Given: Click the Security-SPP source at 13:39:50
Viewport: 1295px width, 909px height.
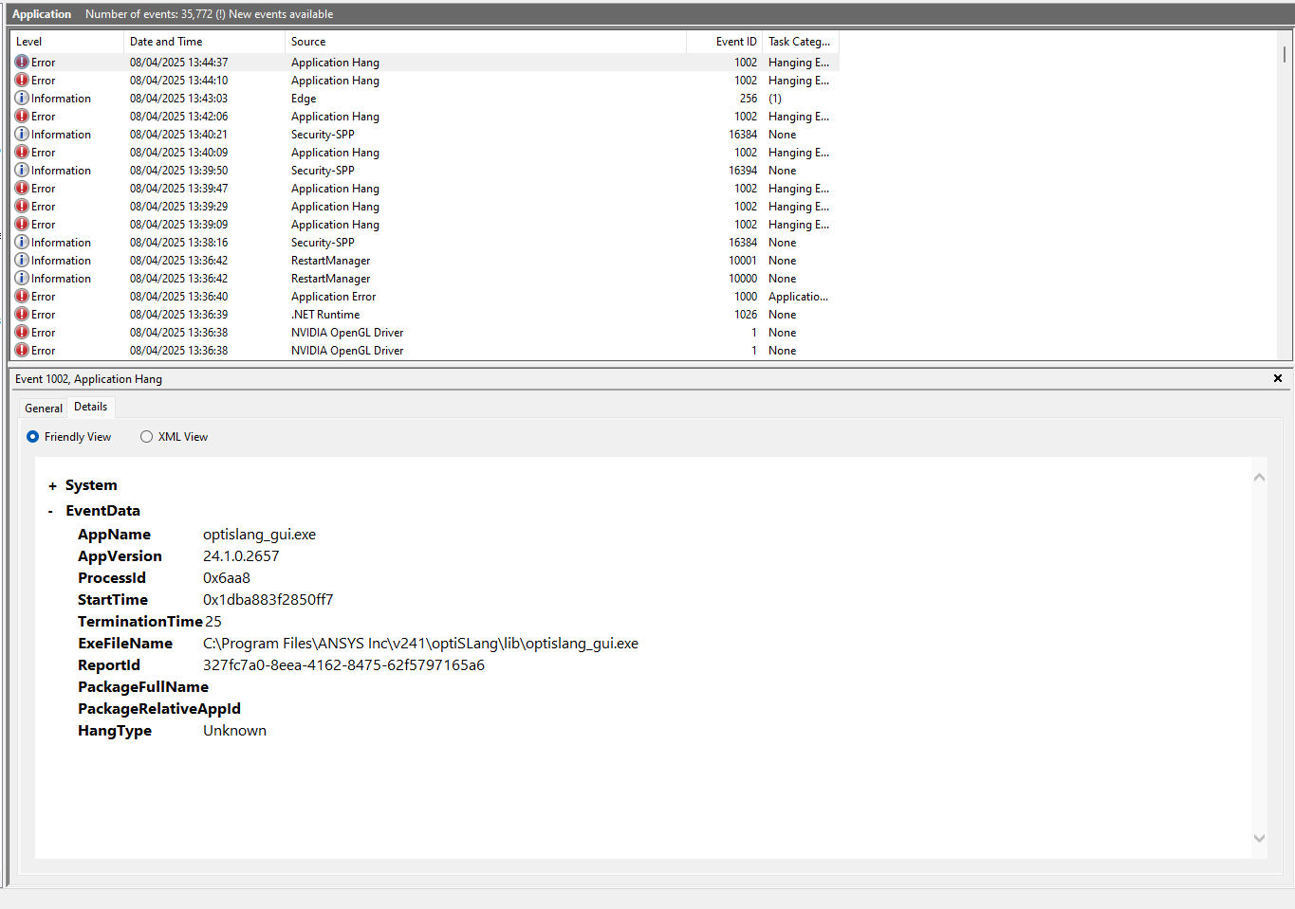Looking at the screenshot, I should 323,171.
